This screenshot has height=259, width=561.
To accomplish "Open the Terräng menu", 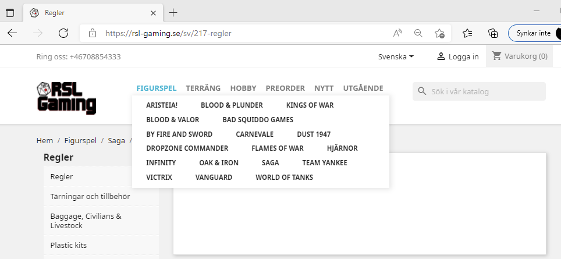I will point(203,88).
